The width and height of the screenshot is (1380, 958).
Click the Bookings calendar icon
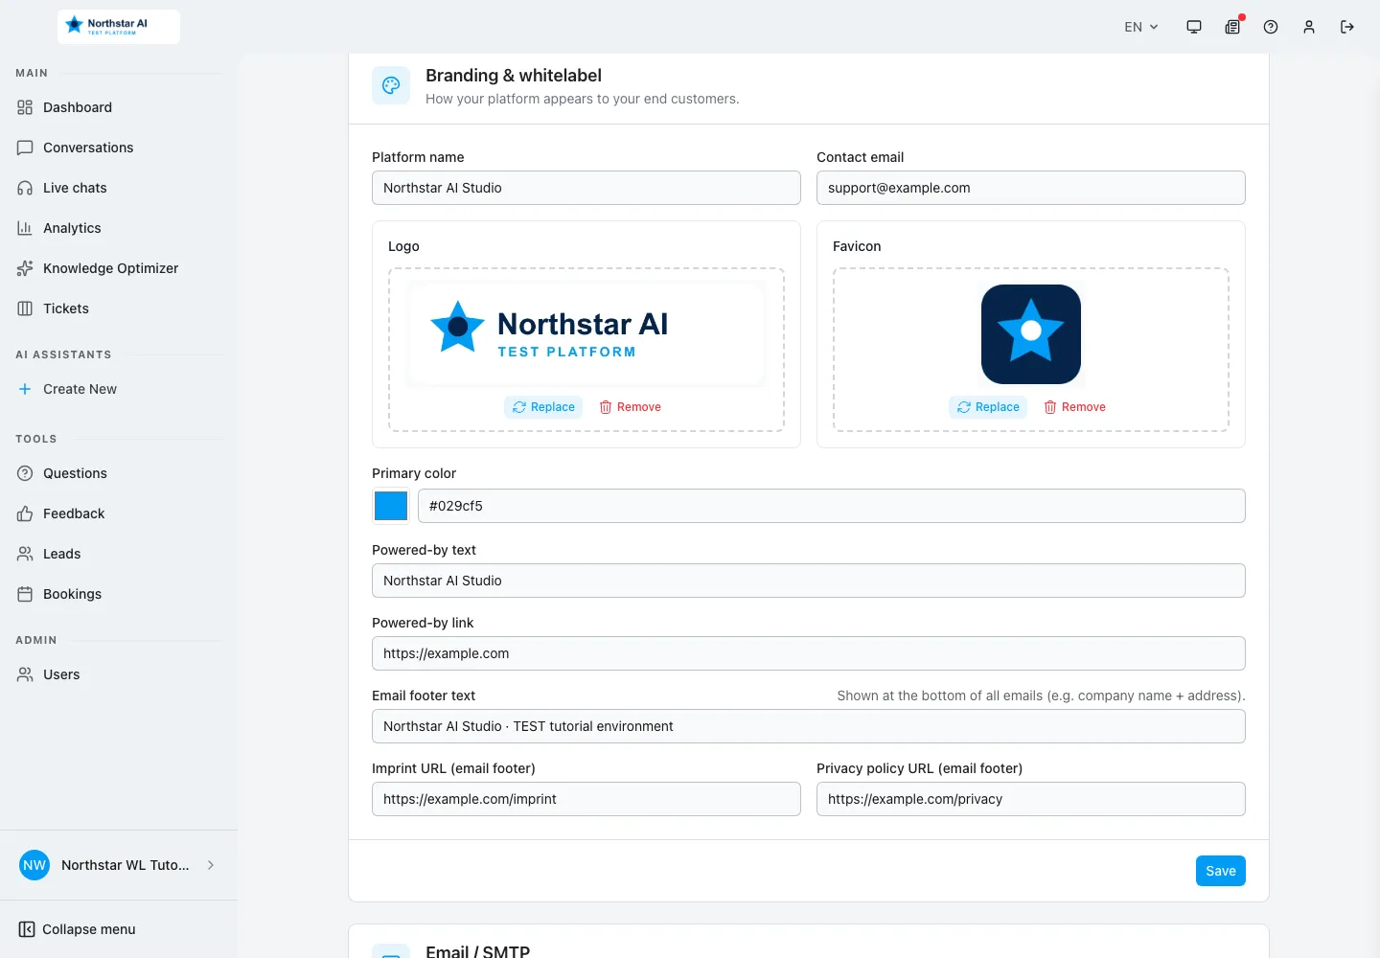point(25,594)
